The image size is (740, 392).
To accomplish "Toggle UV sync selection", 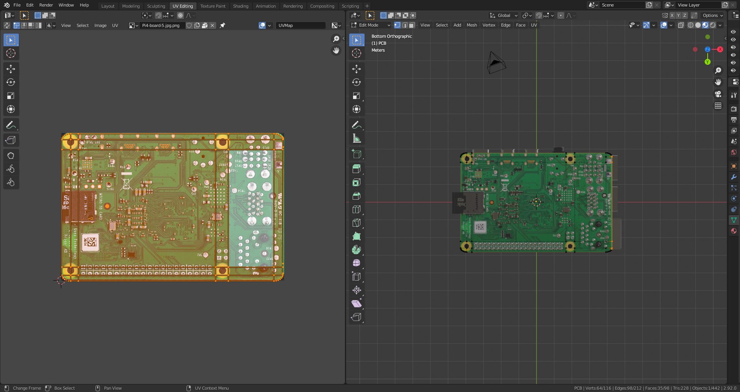I will (x=7, y=25).
